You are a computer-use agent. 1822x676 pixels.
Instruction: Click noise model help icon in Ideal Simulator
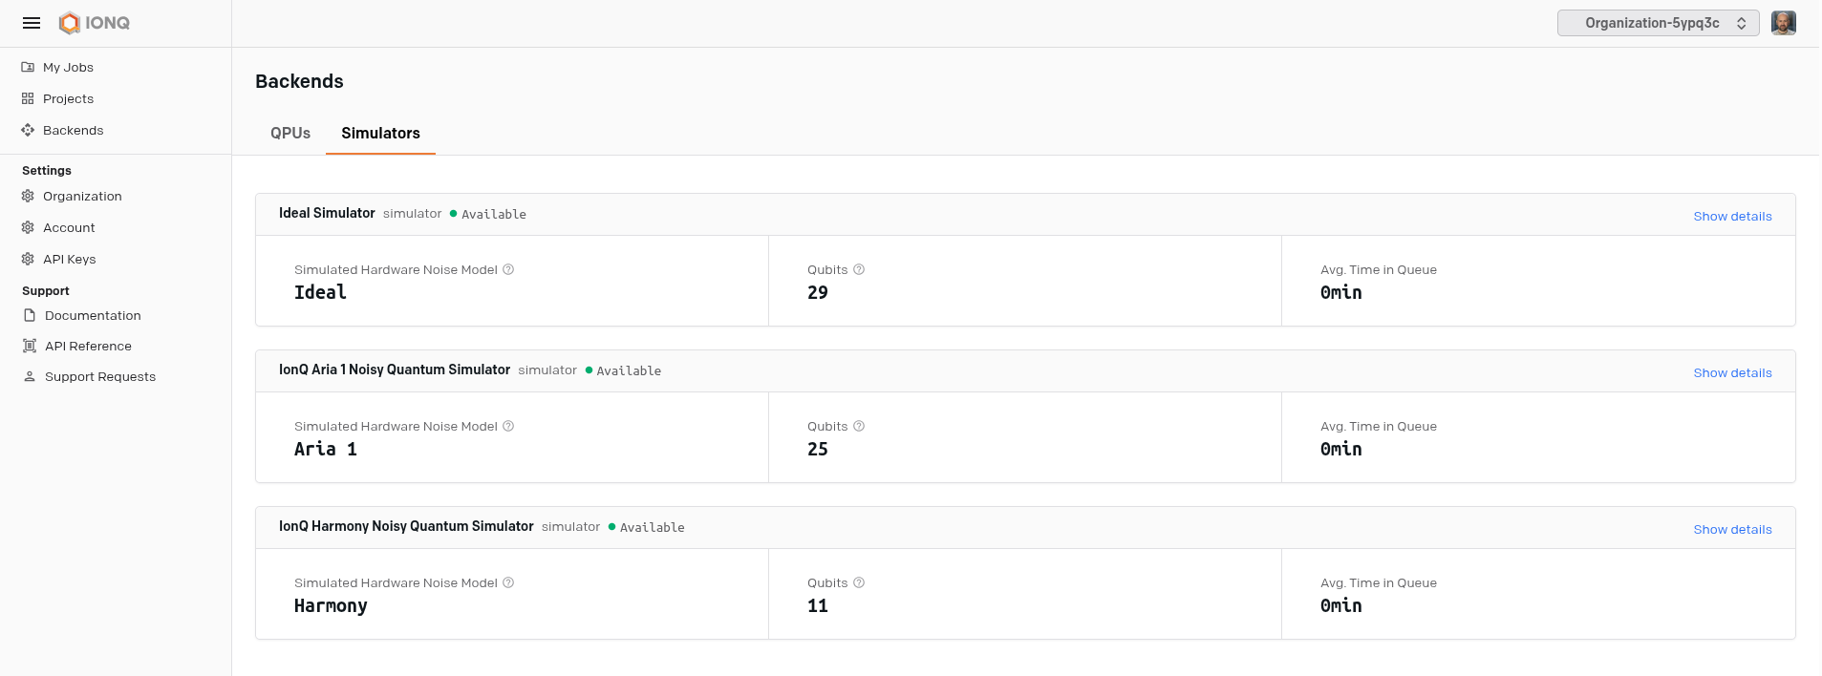pos(508,269)
